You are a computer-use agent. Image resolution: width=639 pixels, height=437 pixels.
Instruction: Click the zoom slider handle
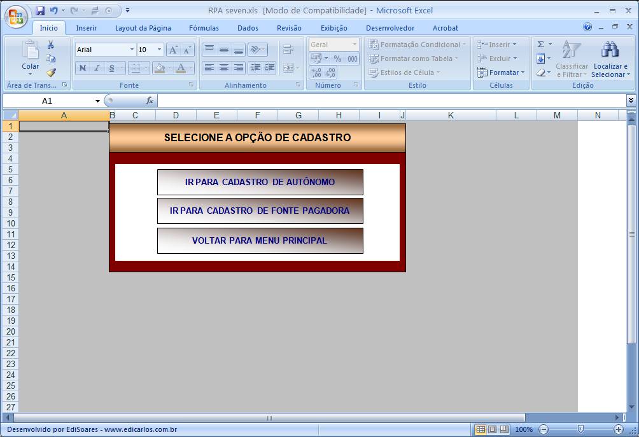coord(580,429)
